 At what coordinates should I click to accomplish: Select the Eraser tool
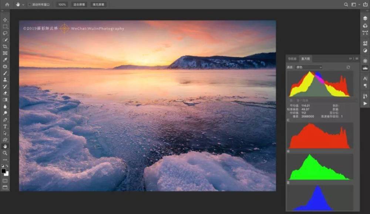point(5,93)
